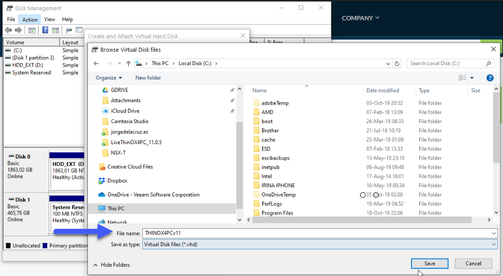Click the search magnifier icon
Image resolution: width=503 pixels, height=276 pixels.
coord(488,64)
